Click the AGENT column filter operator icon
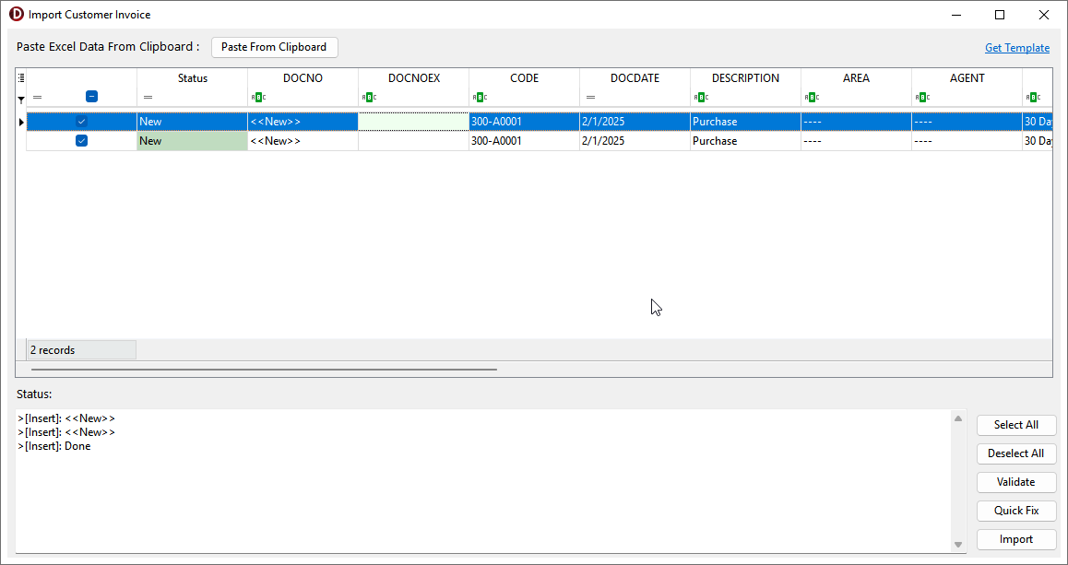This screenshot has height=565, width=1068. (x=922, y=98)
